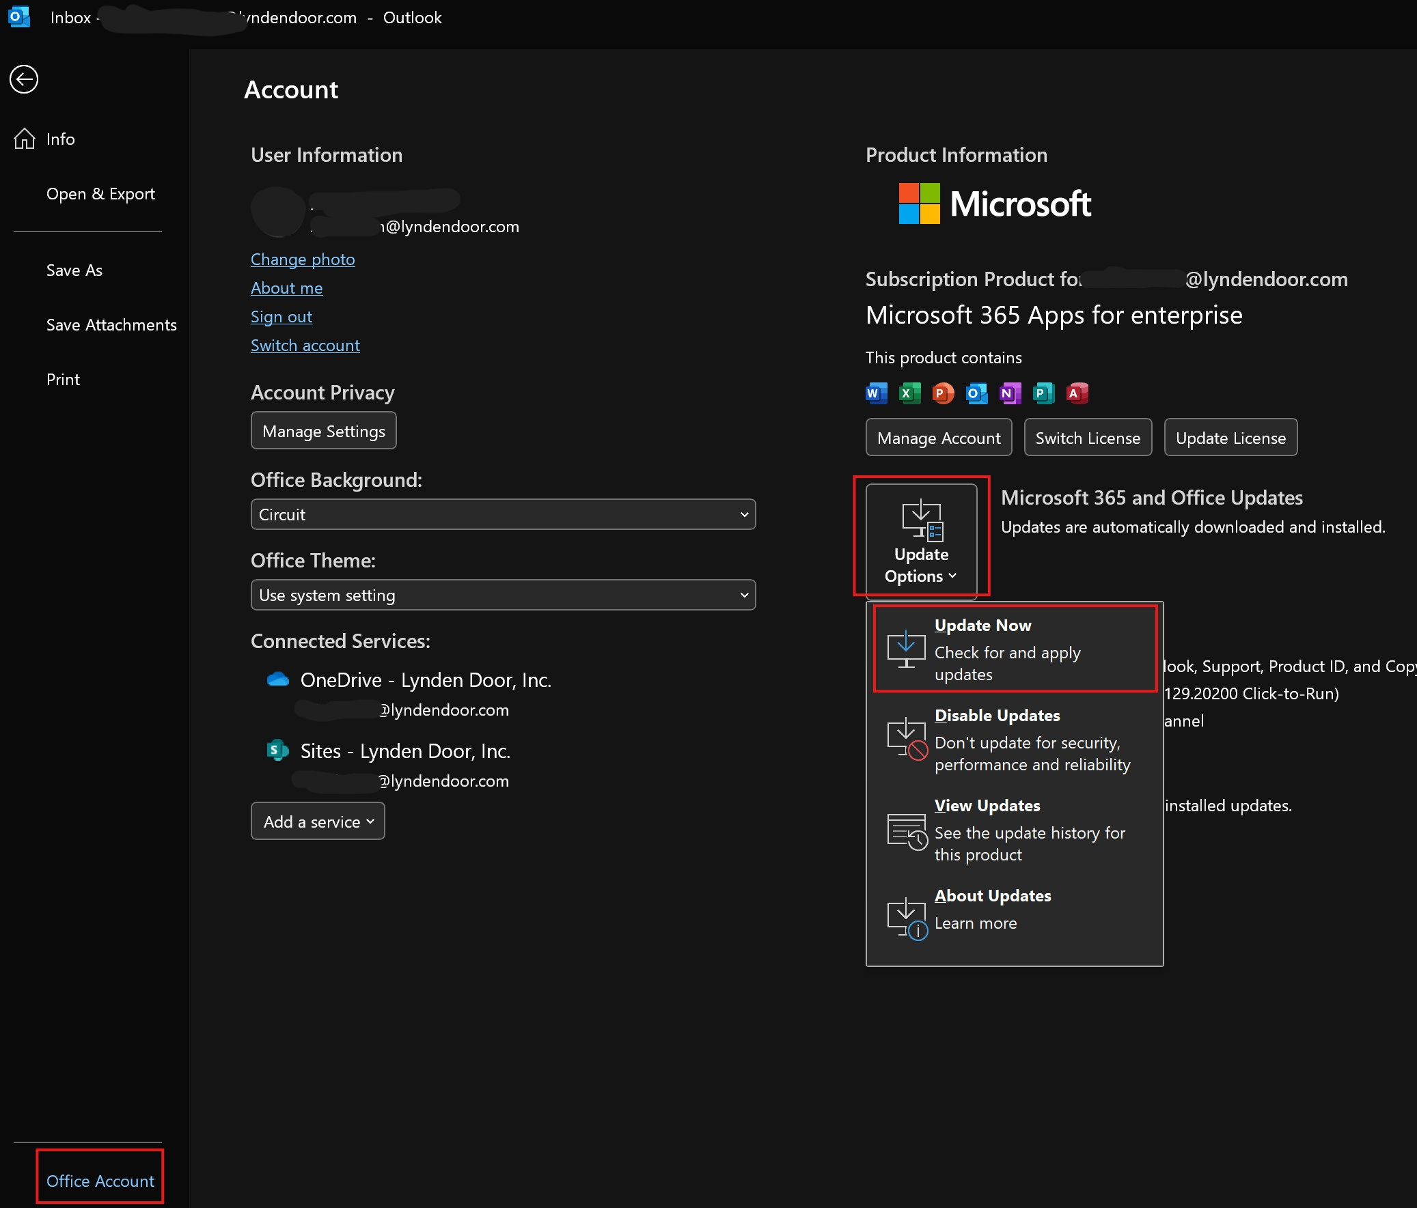This screenshot has height=1208, width=1417.
Task: Click the Change photo link
Action: 302,259
